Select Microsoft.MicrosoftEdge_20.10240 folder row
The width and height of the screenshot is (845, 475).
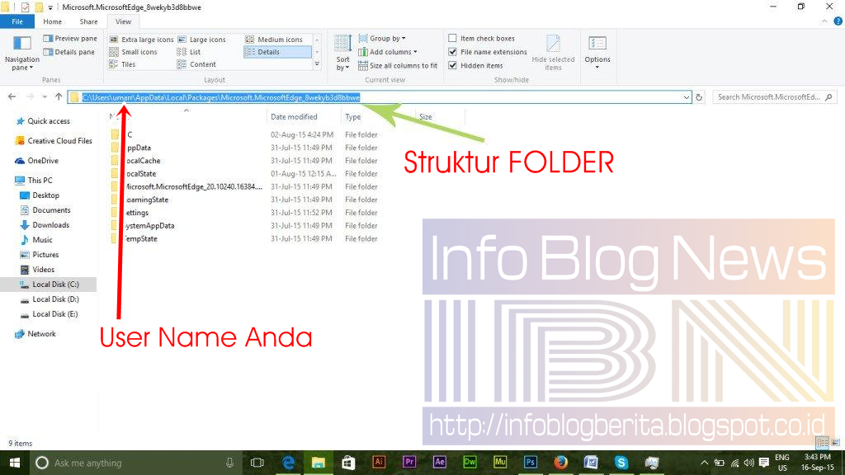click(245, 187)
